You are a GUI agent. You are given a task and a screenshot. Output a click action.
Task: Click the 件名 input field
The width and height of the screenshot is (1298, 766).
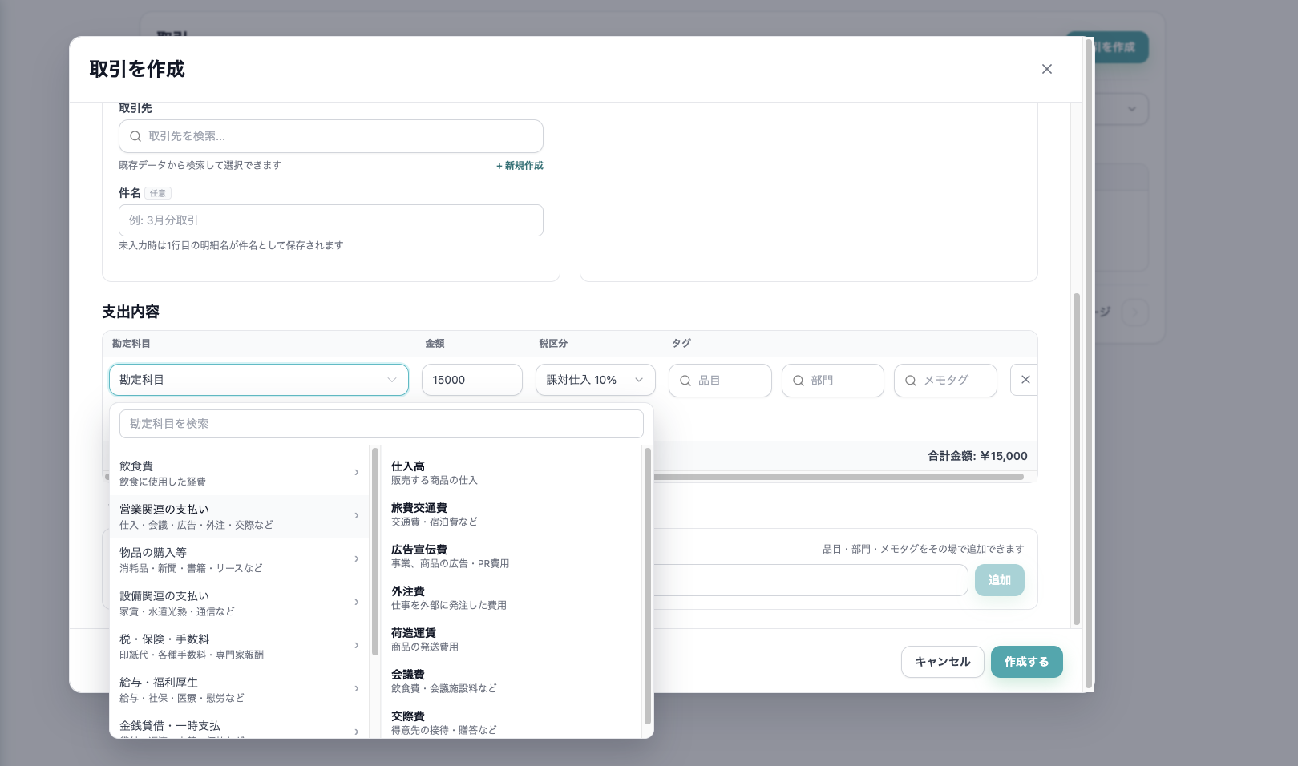(330, 220)
